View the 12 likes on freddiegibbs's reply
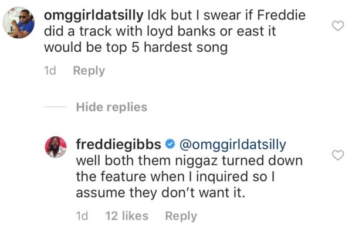Viewport: 352px width, 234px height. click(x=127, y=216)
